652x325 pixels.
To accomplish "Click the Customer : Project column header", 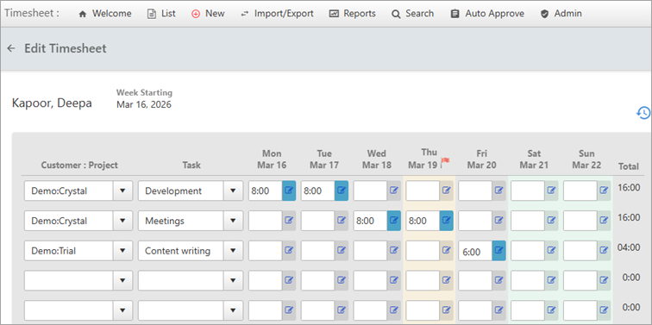I will pyautogui.click(x=79, y=166).
